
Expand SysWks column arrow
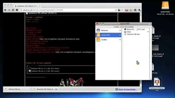coord(120,40)
